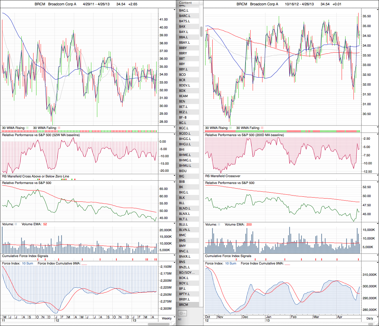Click the Content column header

pos(186,3)
